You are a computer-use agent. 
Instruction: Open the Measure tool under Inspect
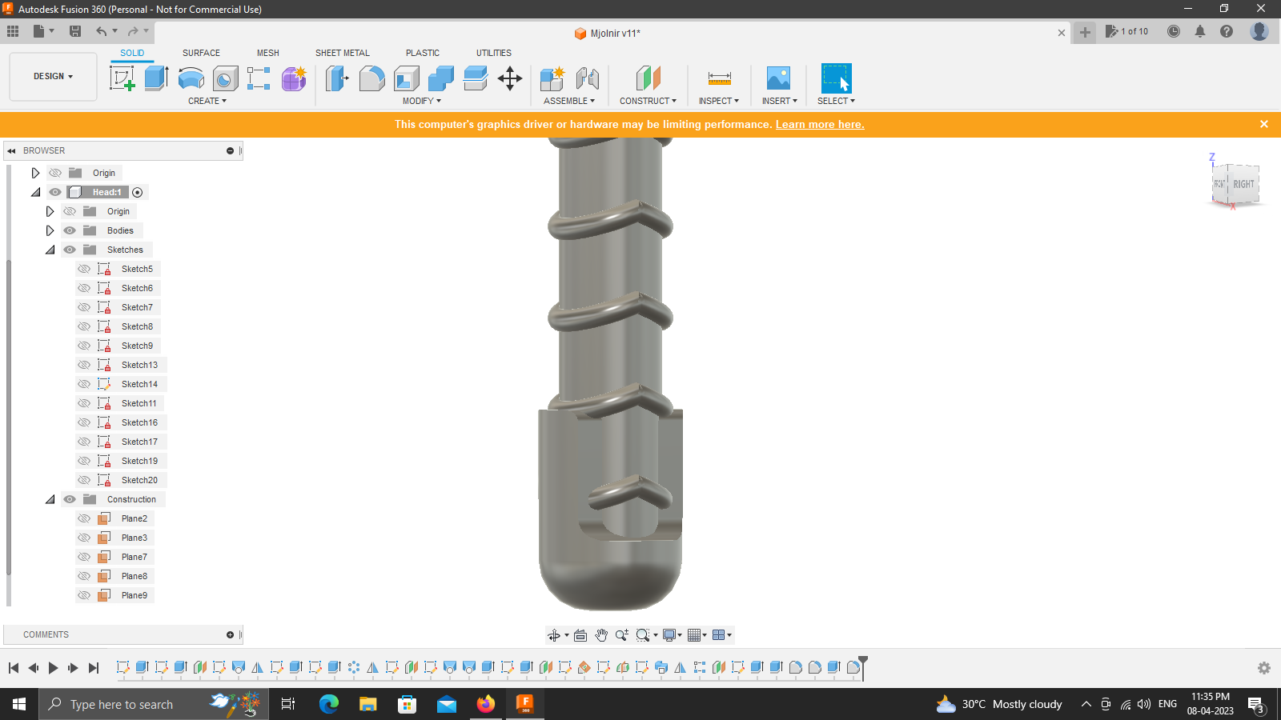pyautogui.click(x=717, y=78)
